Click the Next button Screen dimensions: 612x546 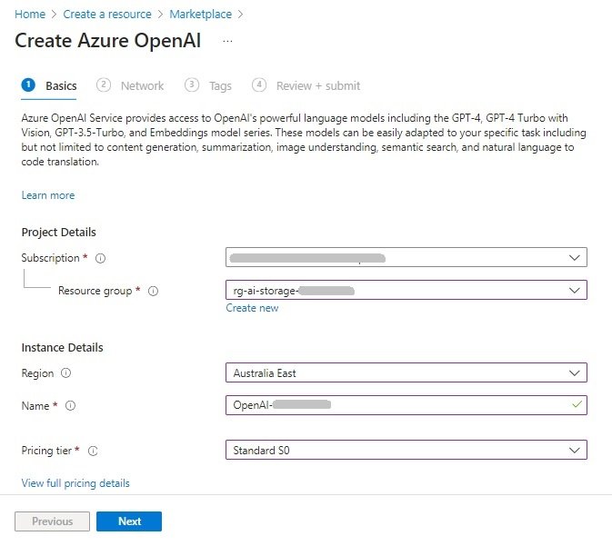coord(129,521)
